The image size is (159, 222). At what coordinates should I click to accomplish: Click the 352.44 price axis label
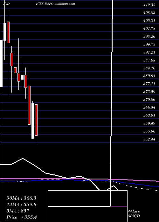[149, 139]
